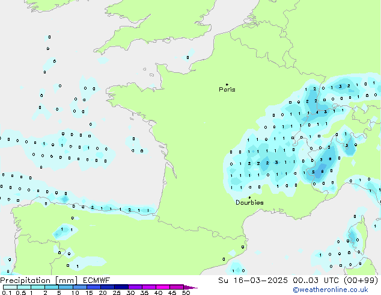Pick the 2–5 mm legend color swatch
This screenshot has width=381, height=295.
click(x=52, y=287)
